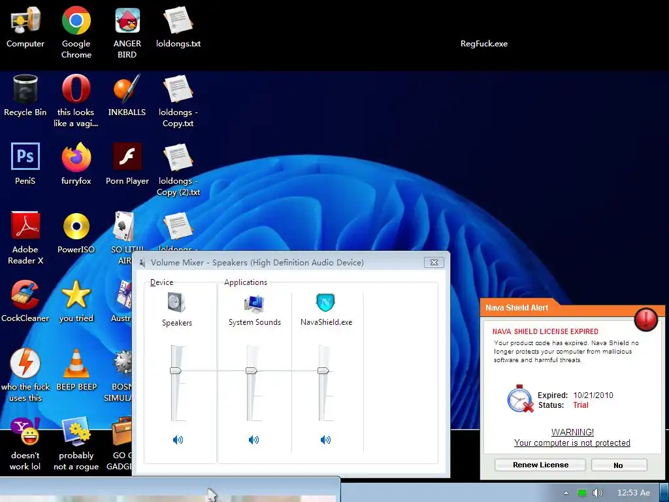Select the Recycle Bin icon
This screenshot has height=502, width=669.
[x=25, y=89]
